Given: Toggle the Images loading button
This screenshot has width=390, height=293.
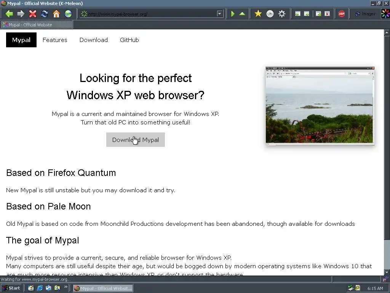Looking at the screenshot, I should (365, 14).
